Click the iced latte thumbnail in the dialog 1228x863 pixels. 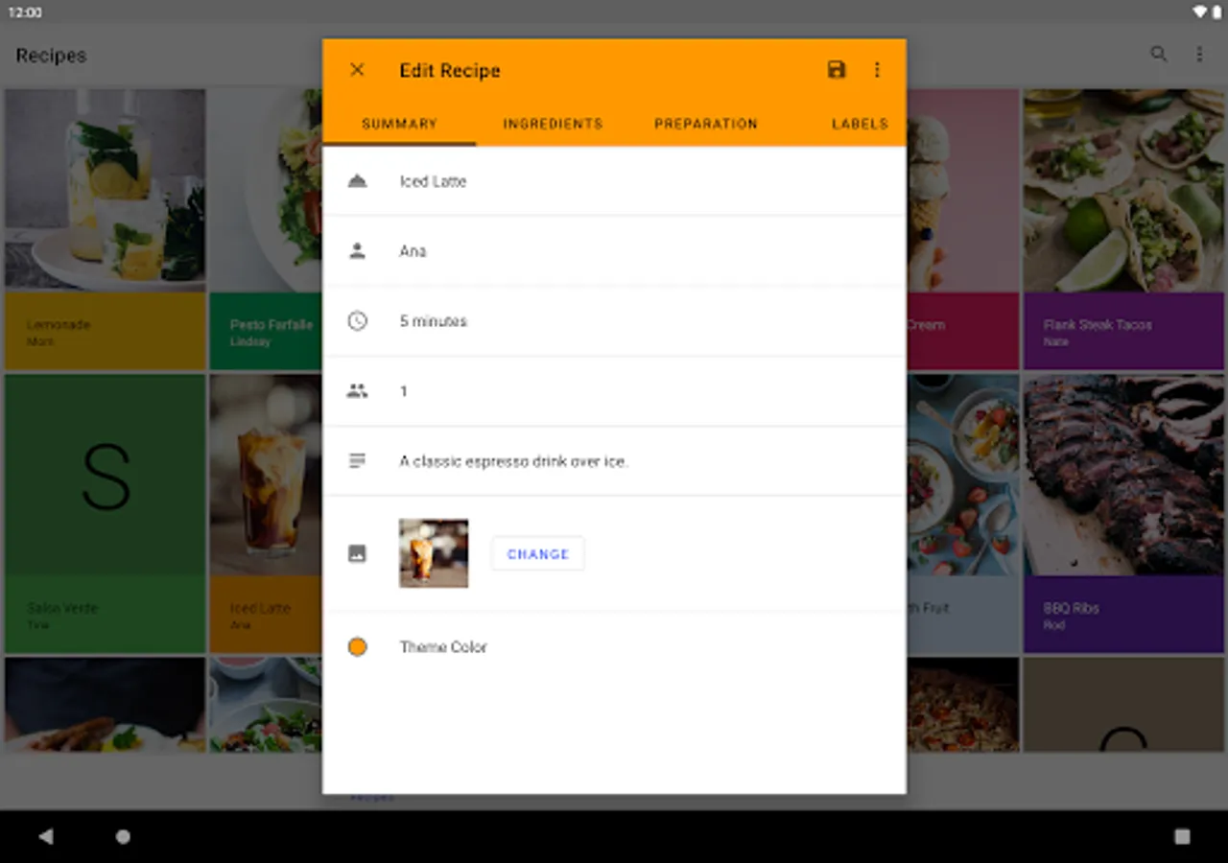[434, 553]
